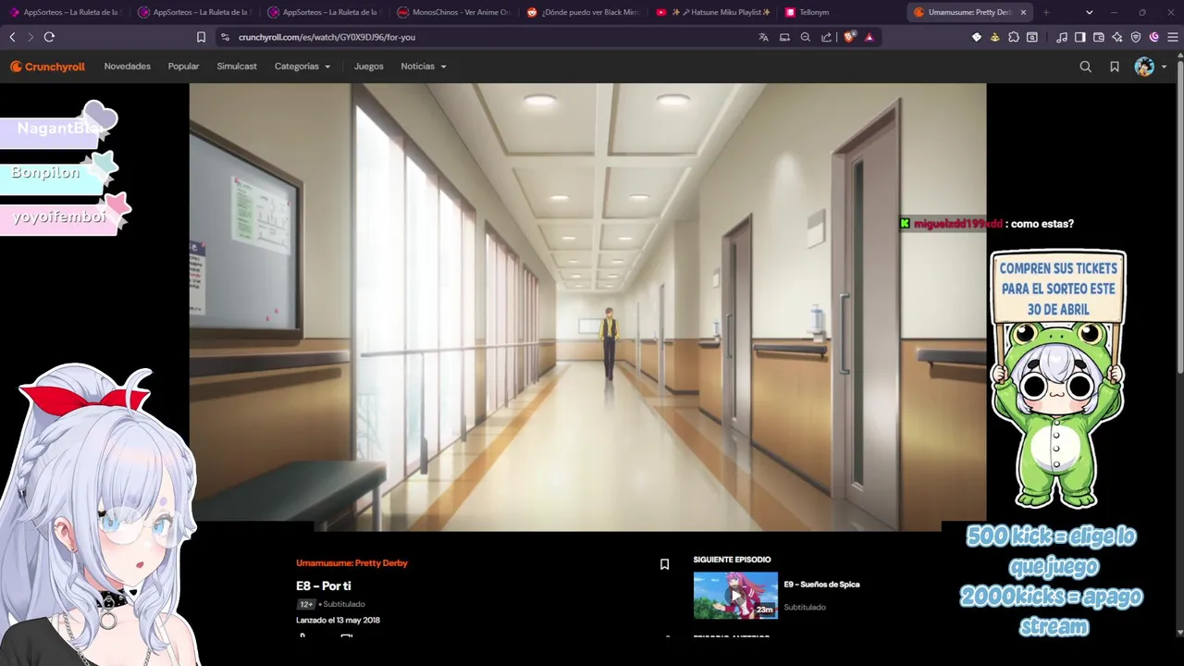Open the translate page icon
This screenshot has width=1184, height=666.
pyautogui.click(x=763, y=37)
